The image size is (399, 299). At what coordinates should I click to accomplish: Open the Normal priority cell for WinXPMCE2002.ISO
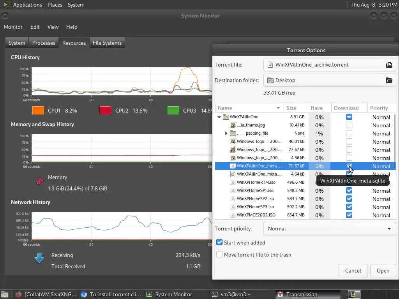pyautogui.click(x=381, y=215)
